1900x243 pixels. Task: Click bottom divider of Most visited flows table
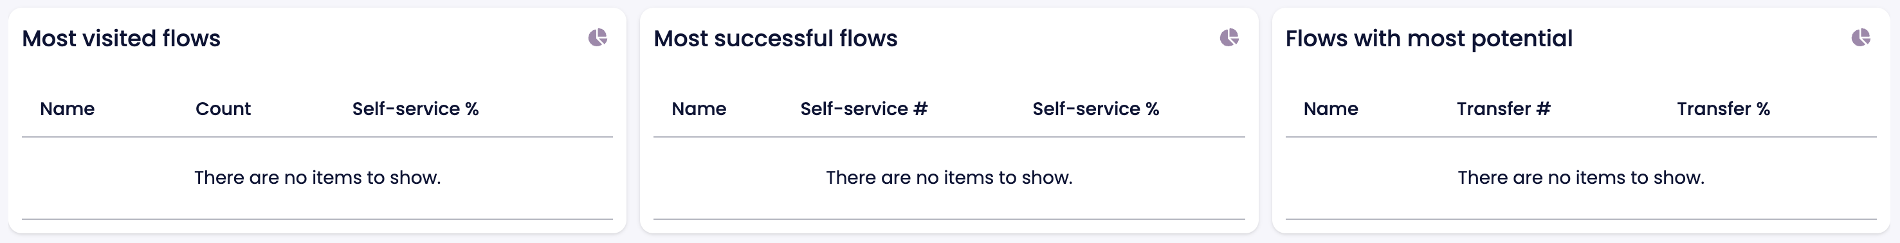(x=317, y=219)
